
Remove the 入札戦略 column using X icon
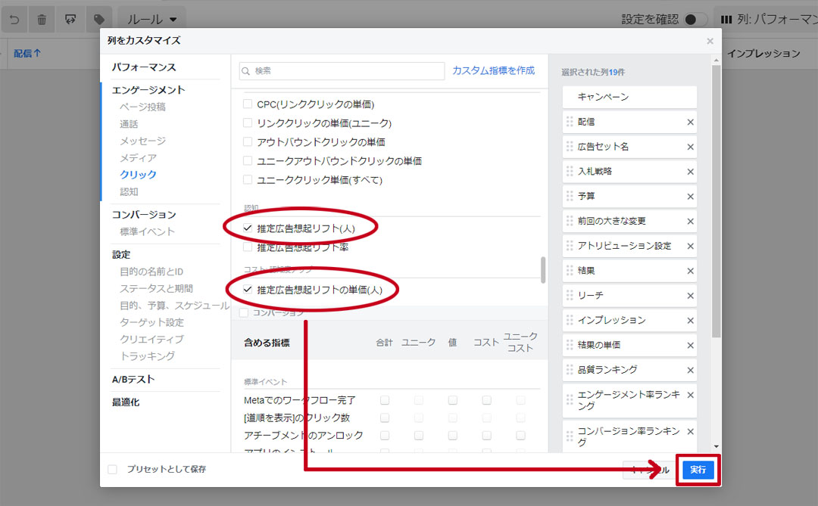[690, 172]
